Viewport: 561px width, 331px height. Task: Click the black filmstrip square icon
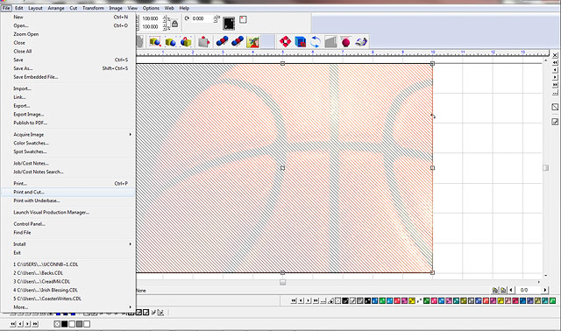229,24
